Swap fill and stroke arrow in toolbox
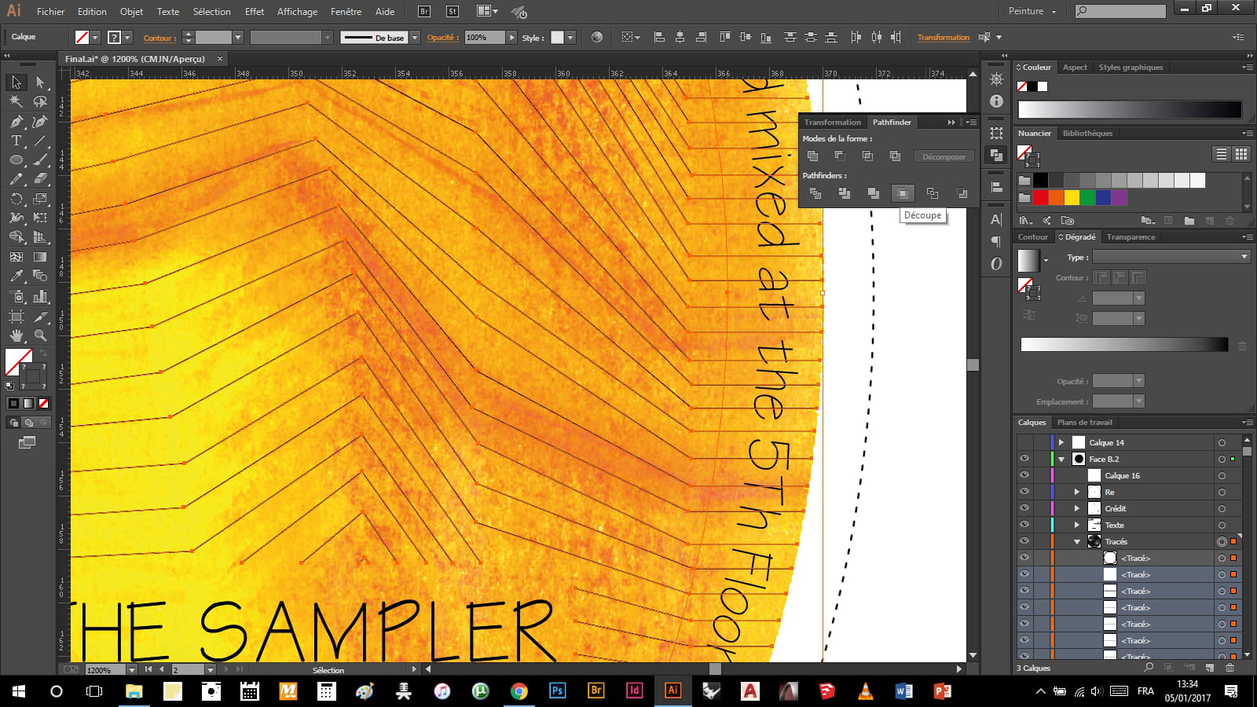This screenshot has width=1257, height=707. (x=43, y=353)
